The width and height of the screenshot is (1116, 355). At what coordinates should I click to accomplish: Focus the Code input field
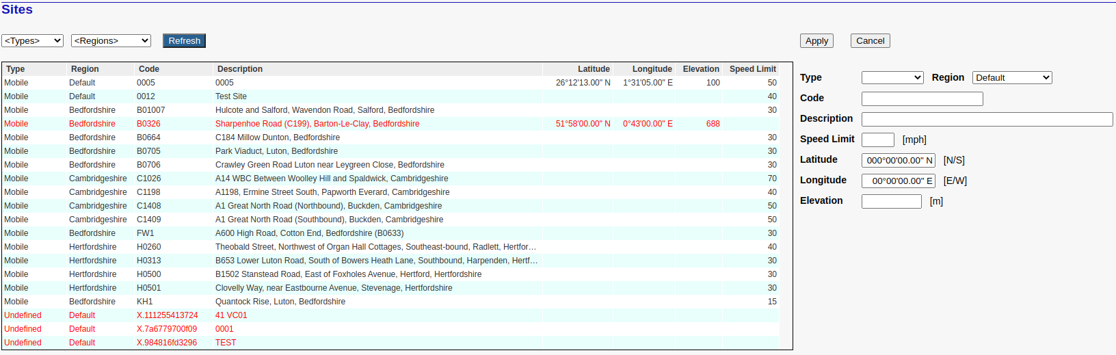pyautogui.click(x=922, y=98)
